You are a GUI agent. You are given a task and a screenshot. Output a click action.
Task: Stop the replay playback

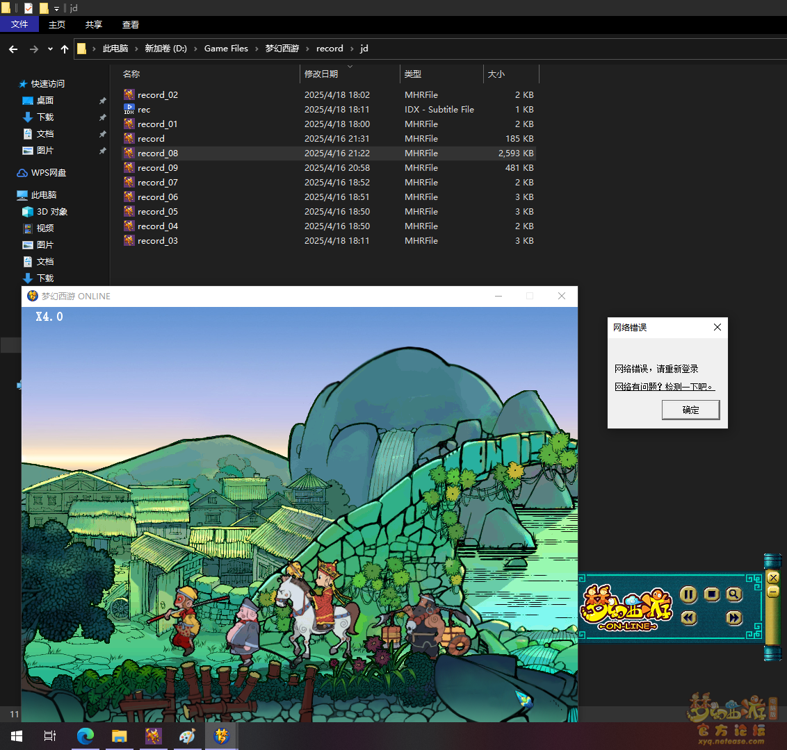tap(711, 594)
